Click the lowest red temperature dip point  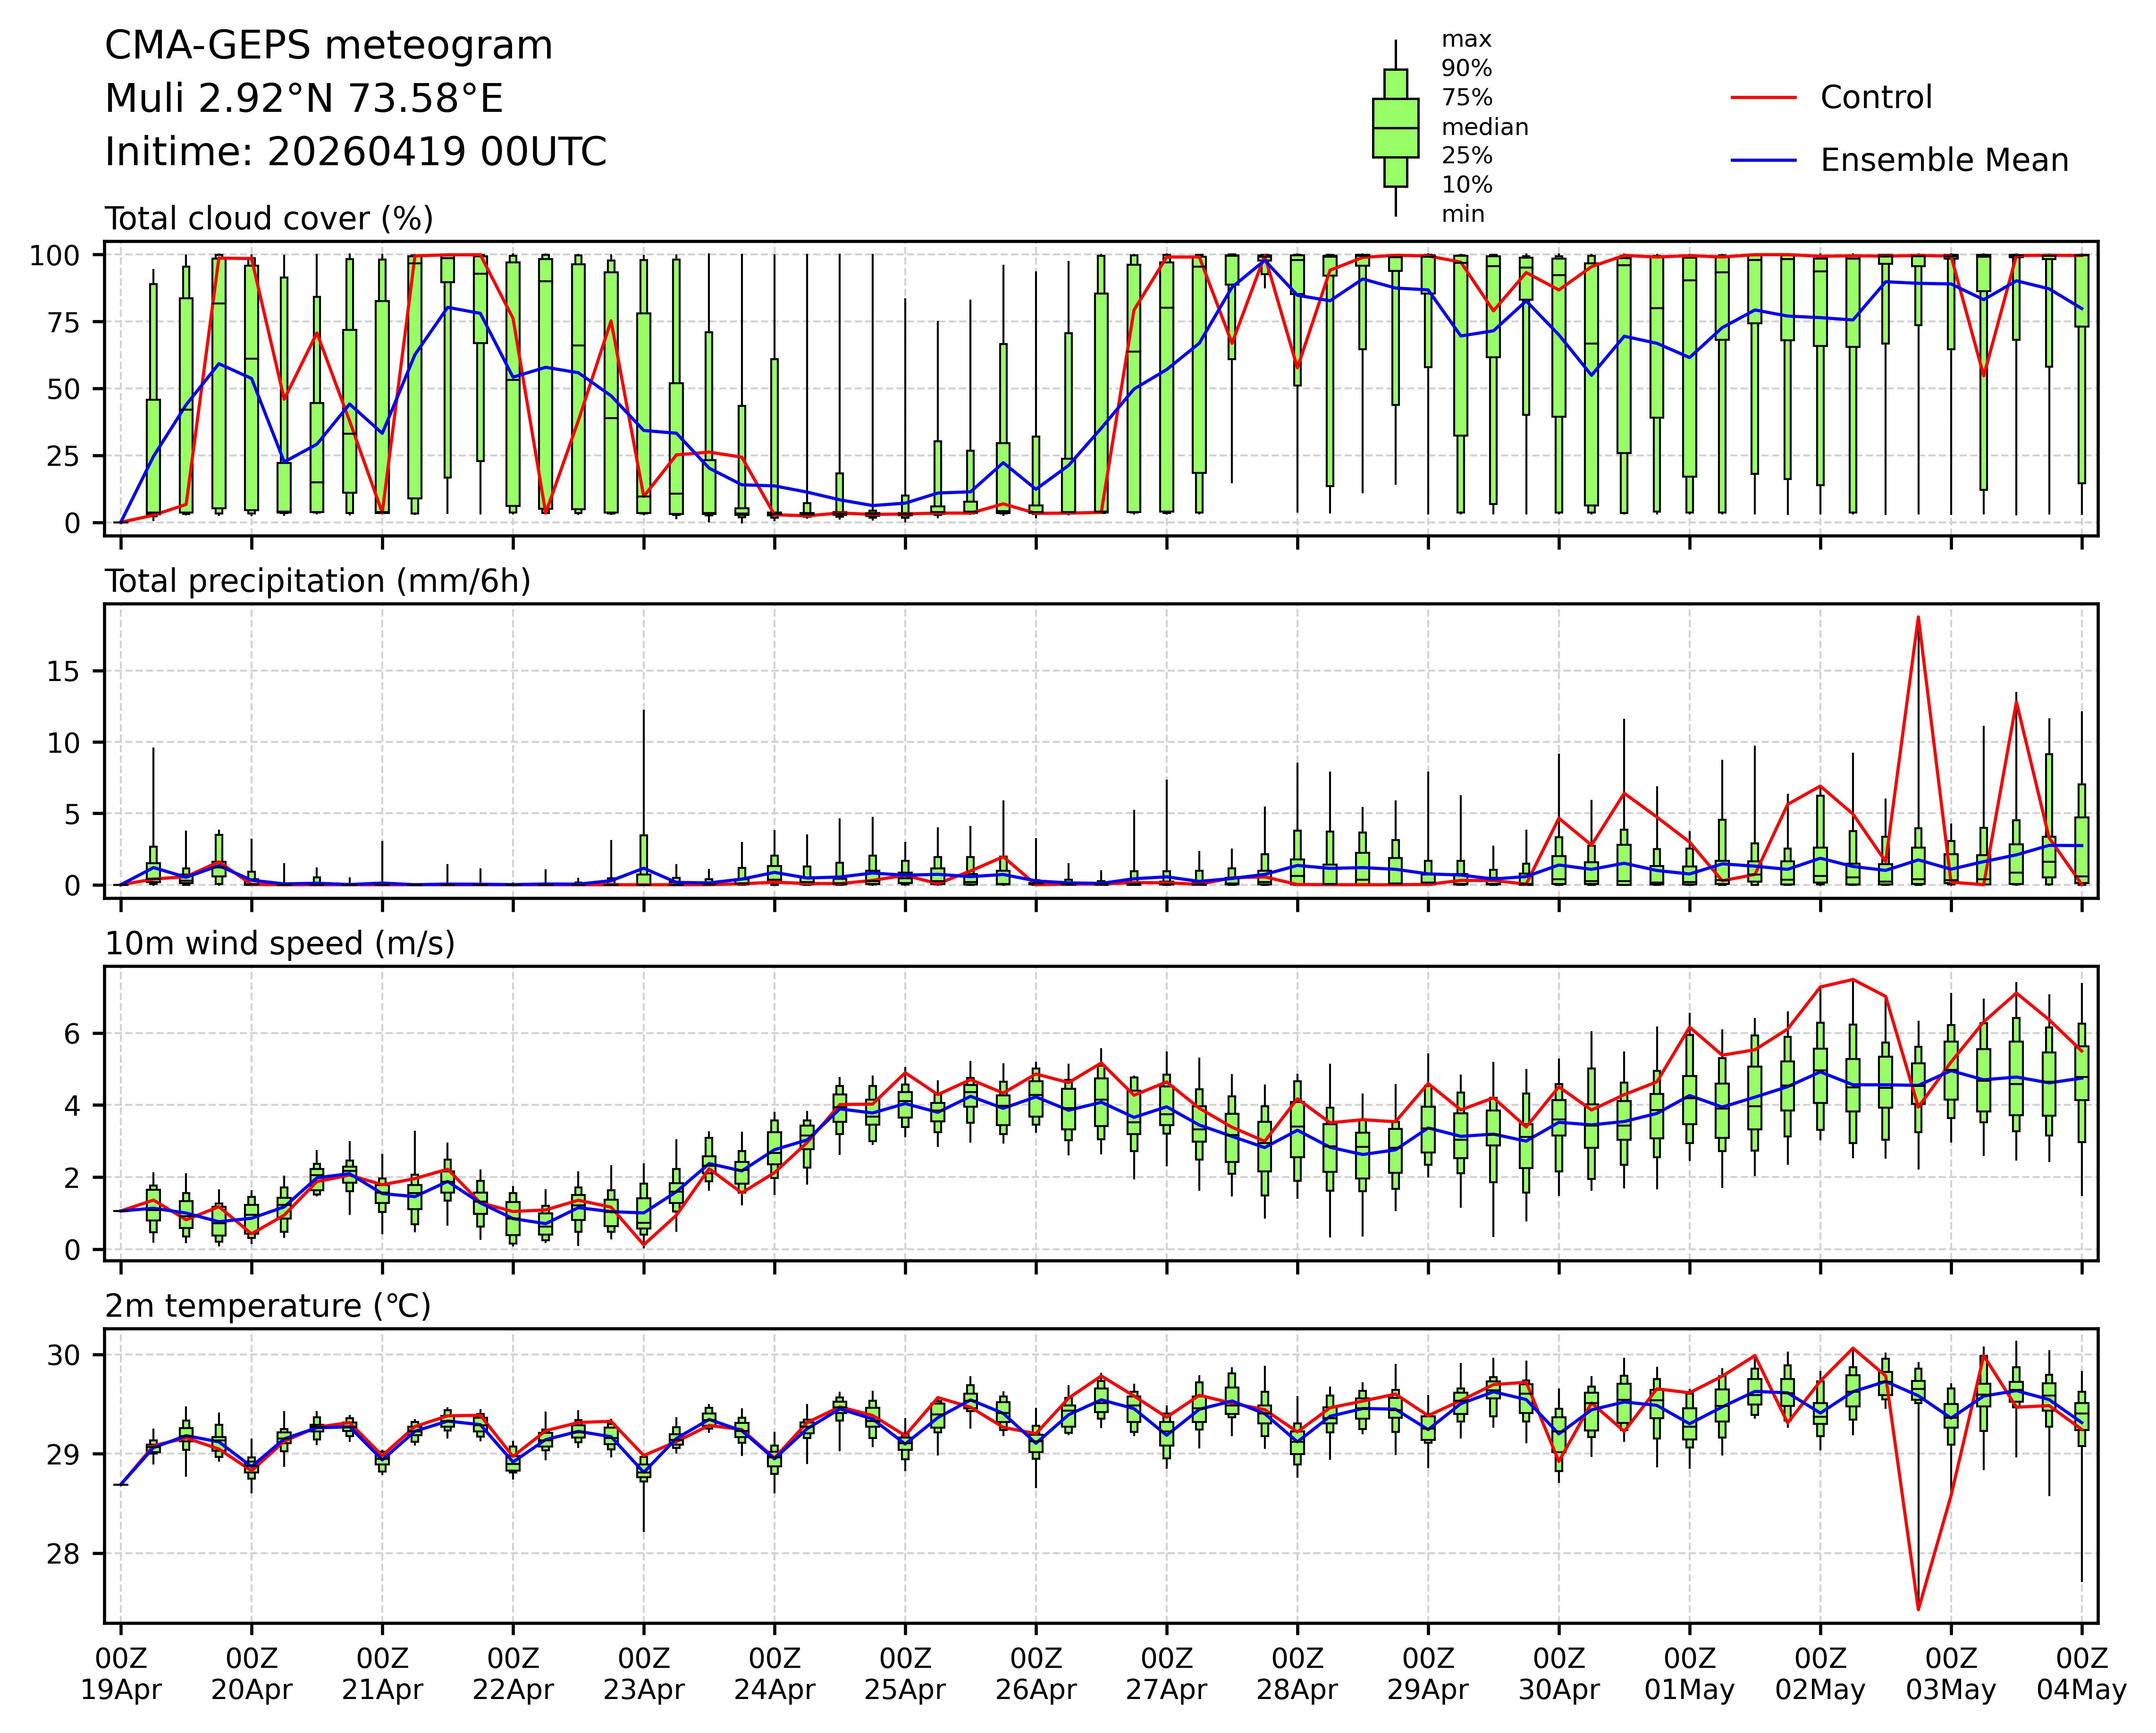1917,1609
